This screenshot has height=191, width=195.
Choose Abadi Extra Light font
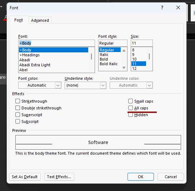[54, 65]
